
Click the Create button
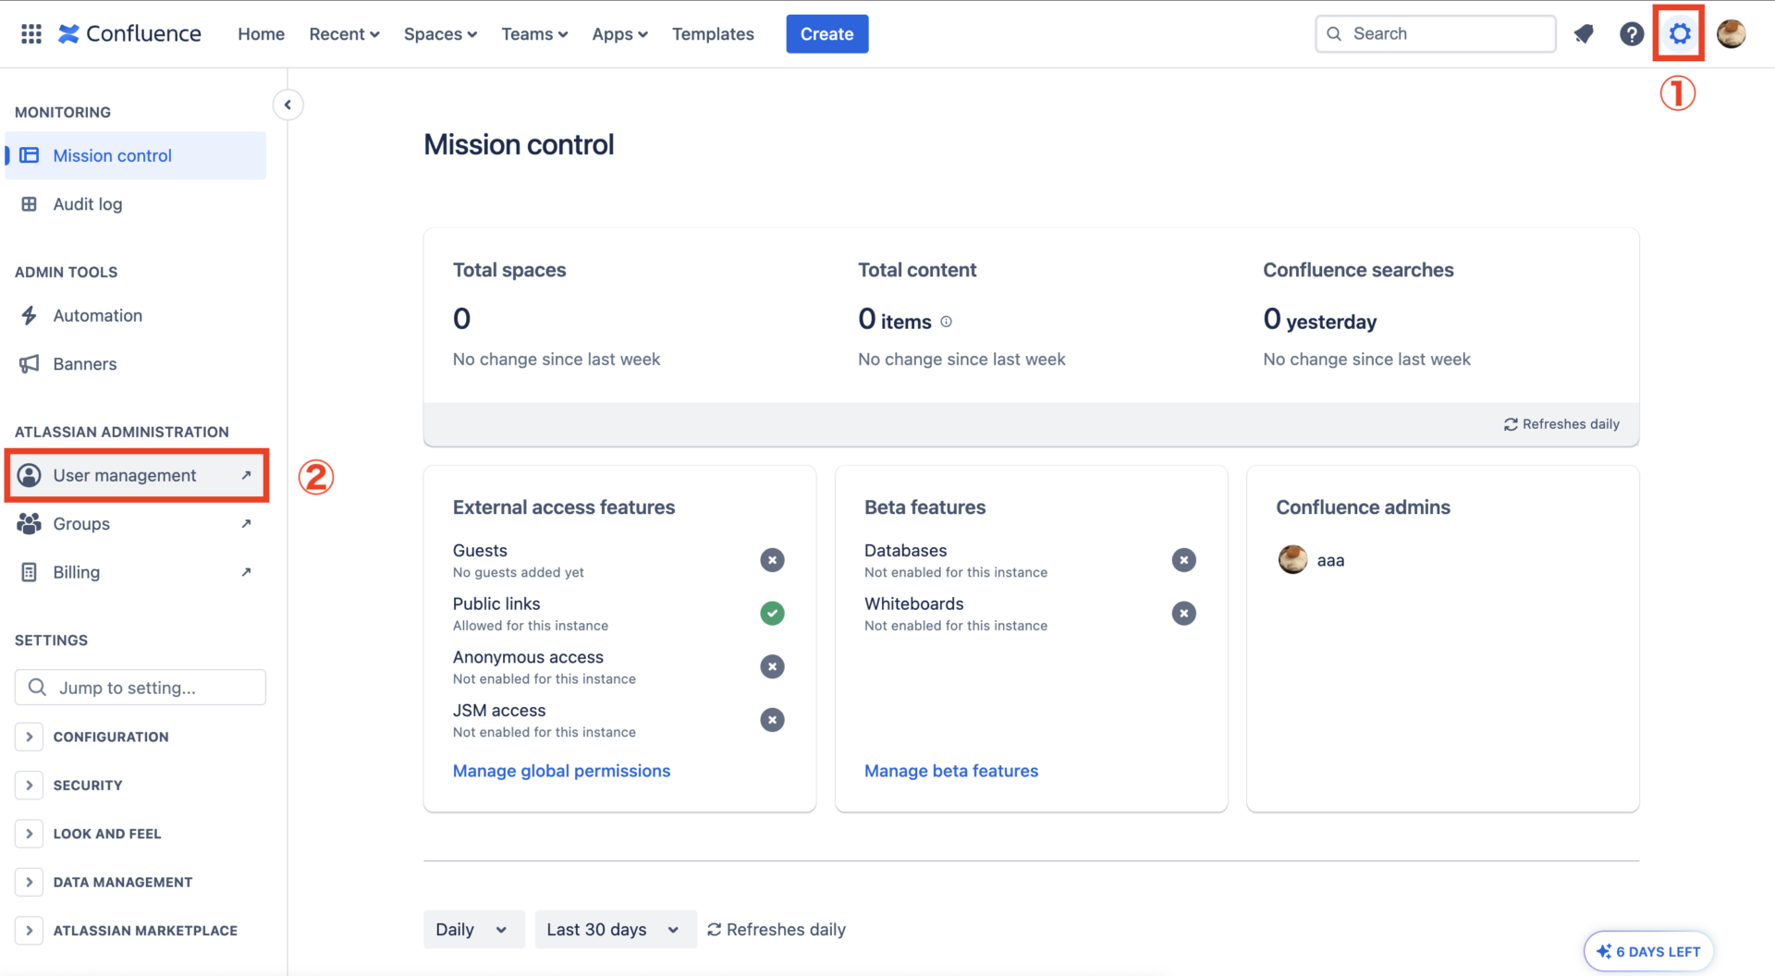coord(826,33)
